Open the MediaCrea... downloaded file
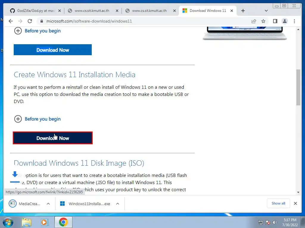This screenshot has height=228, width=305. tap(24, 204)
